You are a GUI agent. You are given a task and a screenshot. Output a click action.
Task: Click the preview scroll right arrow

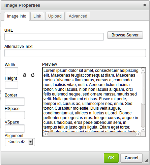[x=139, y=134]
